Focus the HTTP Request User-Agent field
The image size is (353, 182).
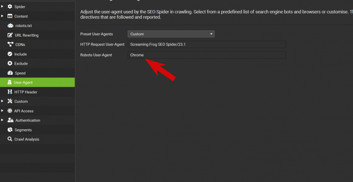click(x=207, y=44)
